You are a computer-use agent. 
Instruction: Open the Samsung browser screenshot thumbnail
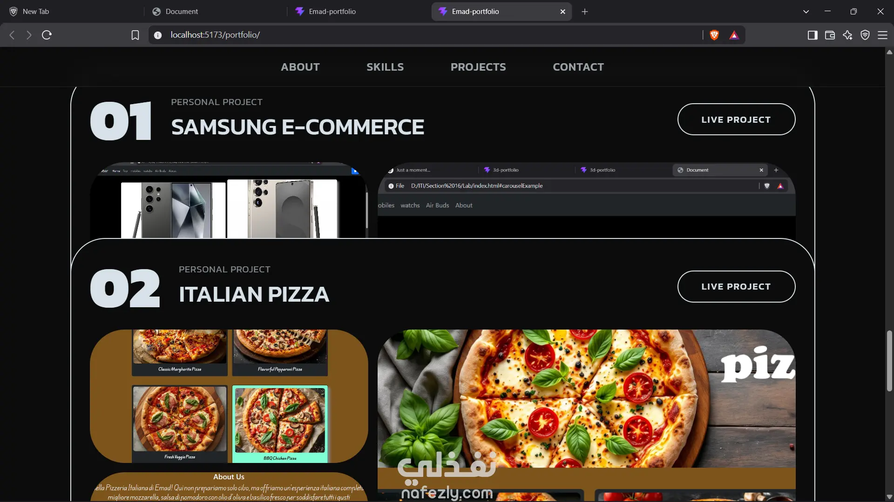coord(586,200)
